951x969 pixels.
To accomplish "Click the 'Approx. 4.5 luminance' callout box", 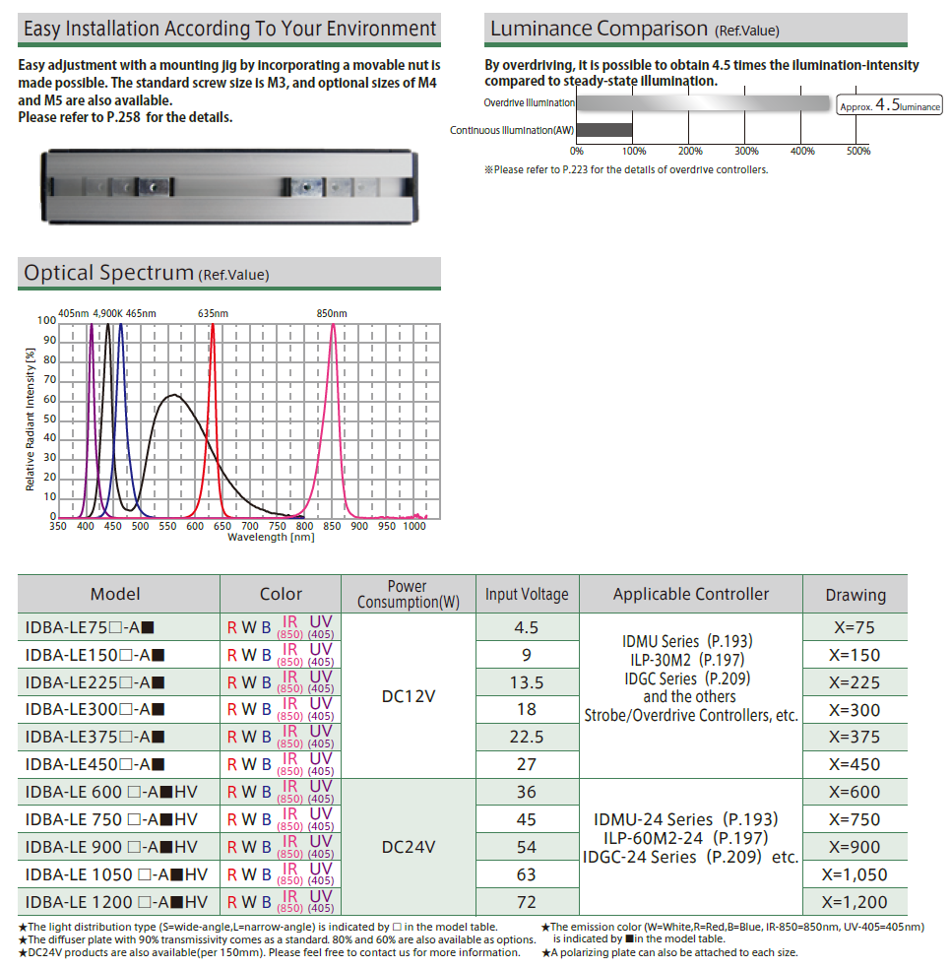I will click(890, 104).
